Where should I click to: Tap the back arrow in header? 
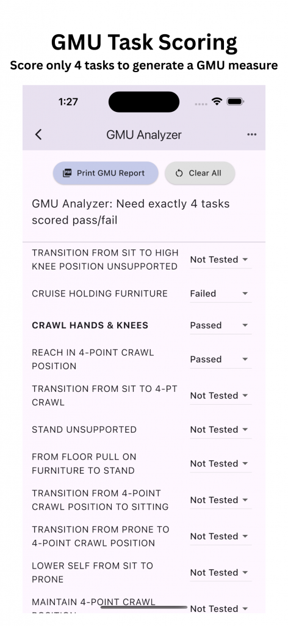(x=38, y=134)
